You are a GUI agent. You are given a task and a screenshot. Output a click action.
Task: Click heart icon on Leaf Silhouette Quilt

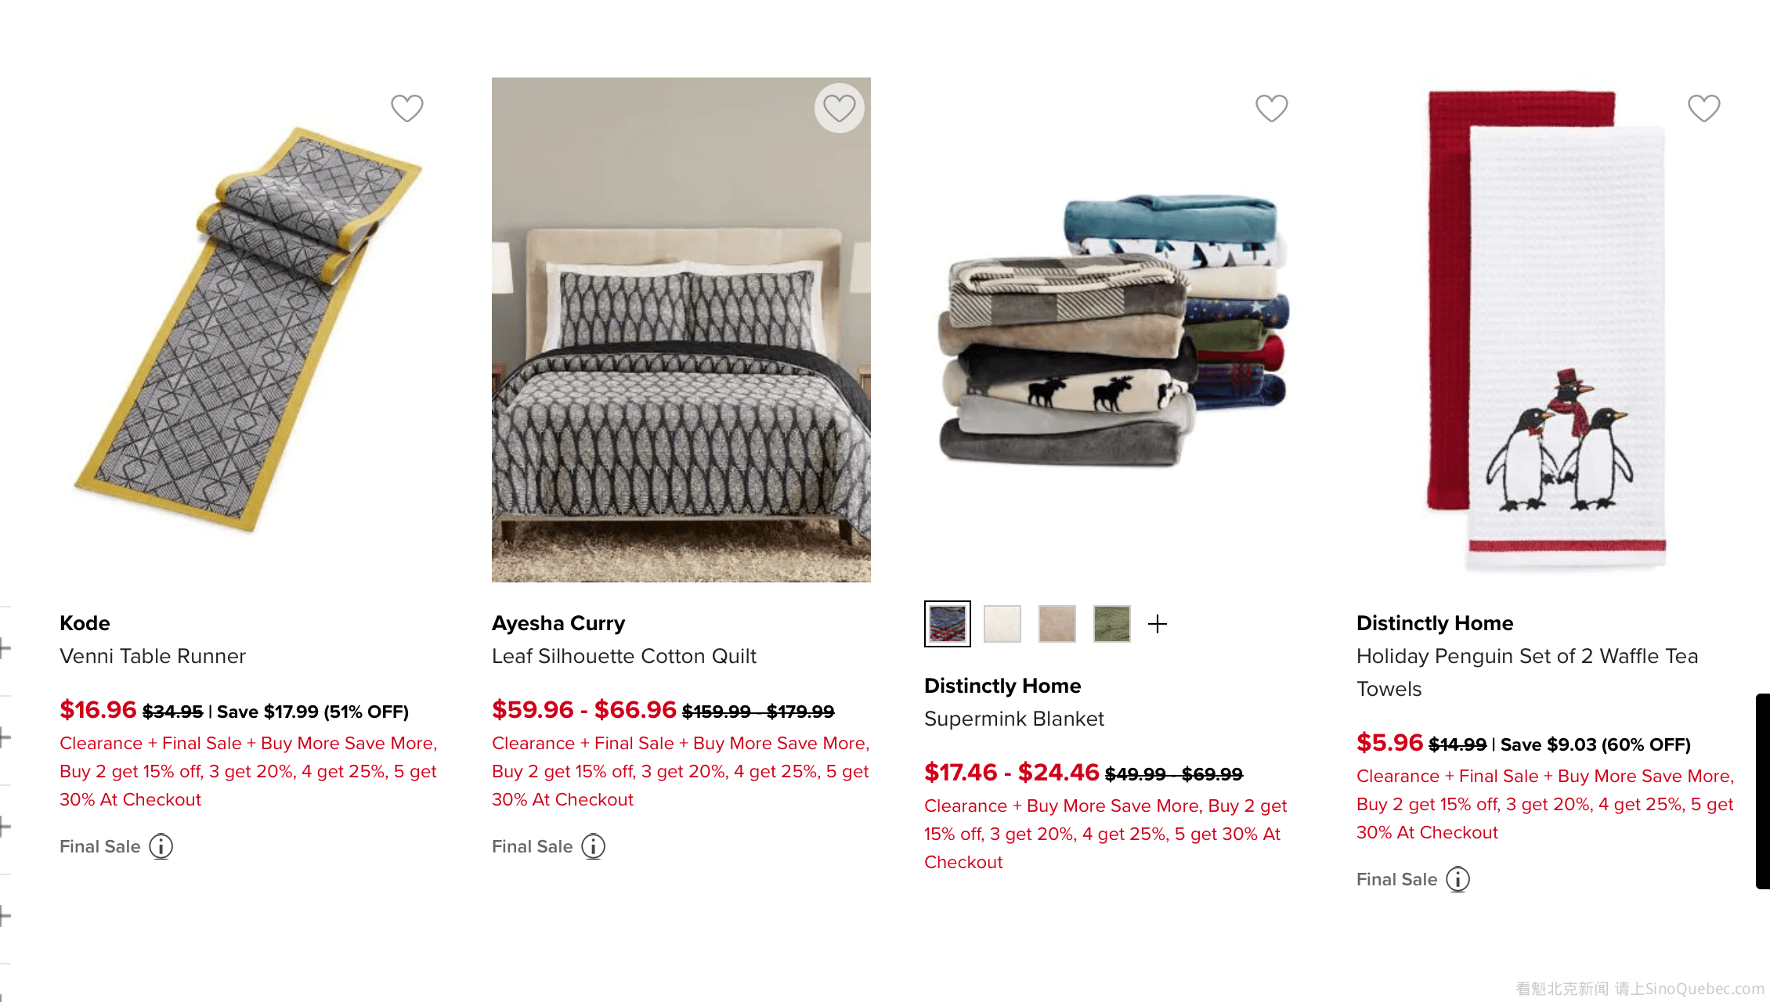click(x=840, y=108)
